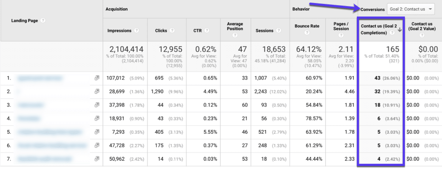The image size is (442, 169).
Task: Sort by Contact us Goal 2 Value
Action: pyautogui.click(x=422, y=26)
